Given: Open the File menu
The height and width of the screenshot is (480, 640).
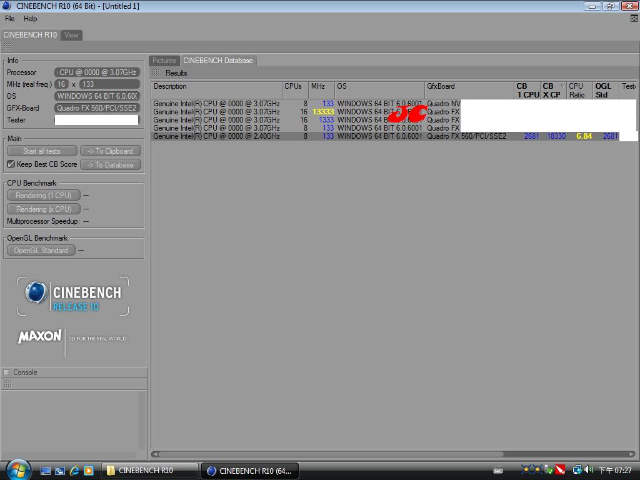Looking at the screenshot, I should point(9,19).
